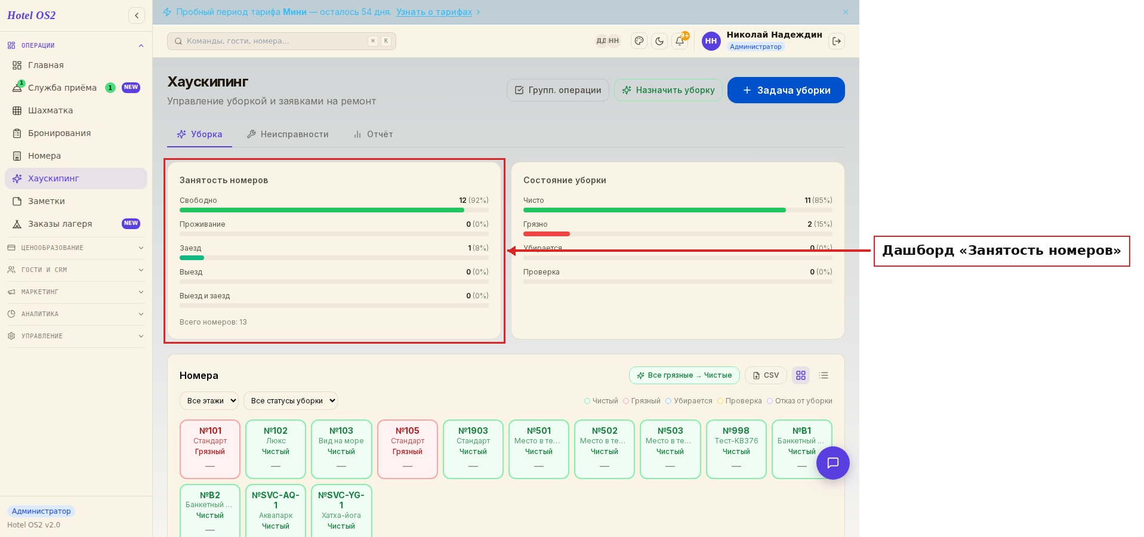
Task: Click the logout icon next to user name
Action: point(837,41)
